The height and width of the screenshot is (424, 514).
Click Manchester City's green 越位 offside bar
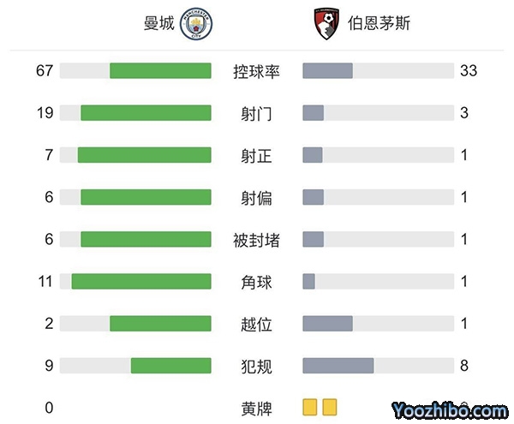(160, 324)
